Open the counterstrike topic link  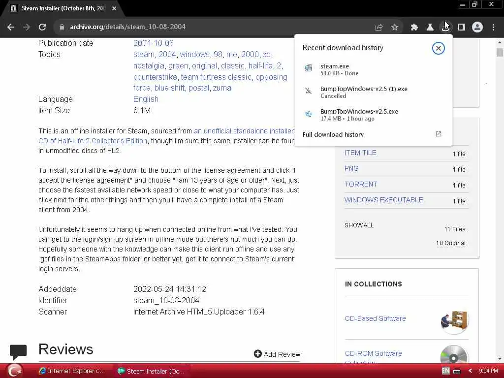[x=155, y=77]
